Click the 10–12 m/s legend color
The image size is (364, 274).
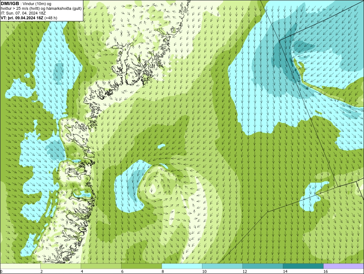pos(222,266)
